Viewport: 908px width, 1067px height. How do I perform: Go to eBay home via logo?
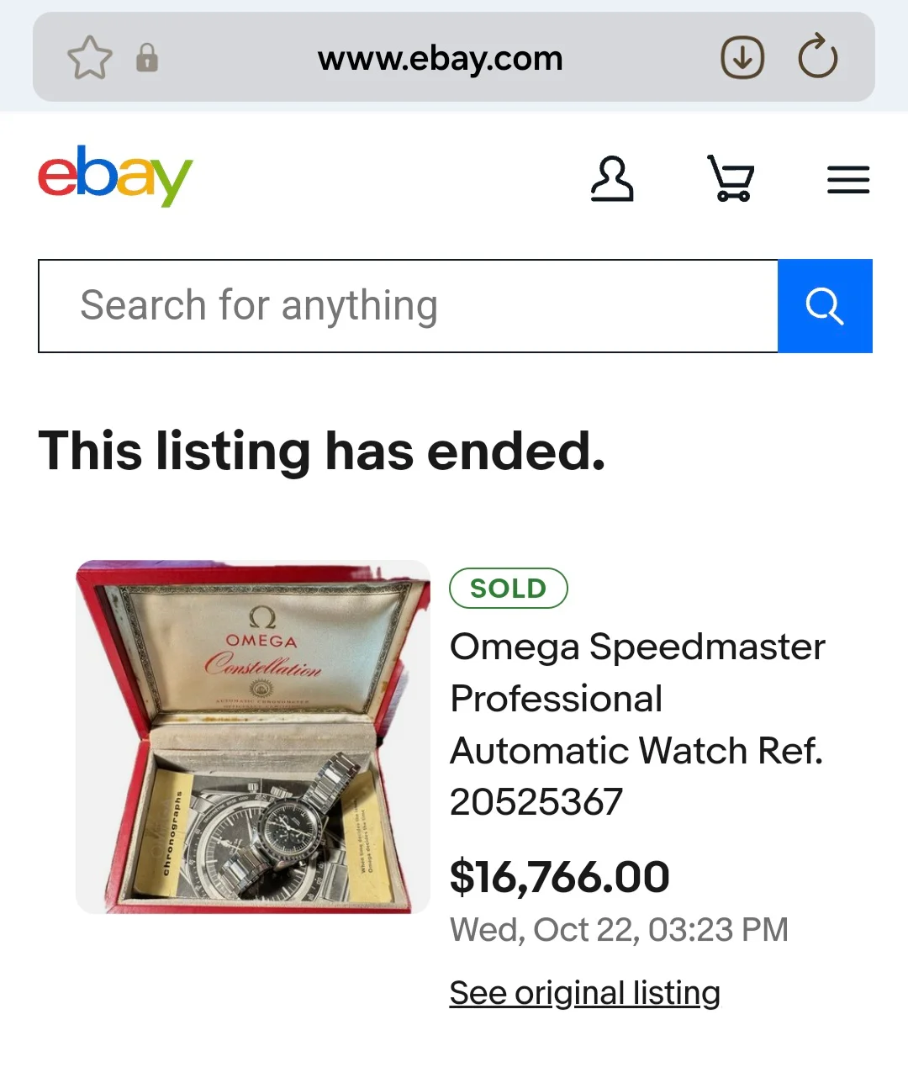(x=115, y=176)
